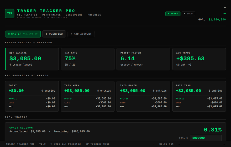Click This Year Loss -$600.00
The image size is (231, 147).
[x=216, y=103]
